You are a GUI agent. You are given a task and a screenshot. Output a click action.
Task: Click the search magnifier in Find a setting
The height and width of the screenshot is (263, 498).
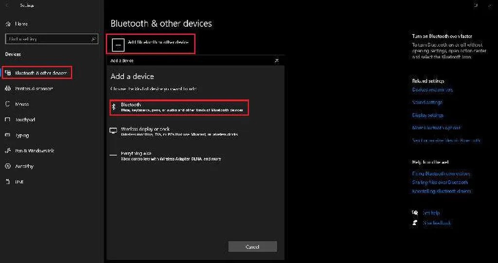click(94, 39)
